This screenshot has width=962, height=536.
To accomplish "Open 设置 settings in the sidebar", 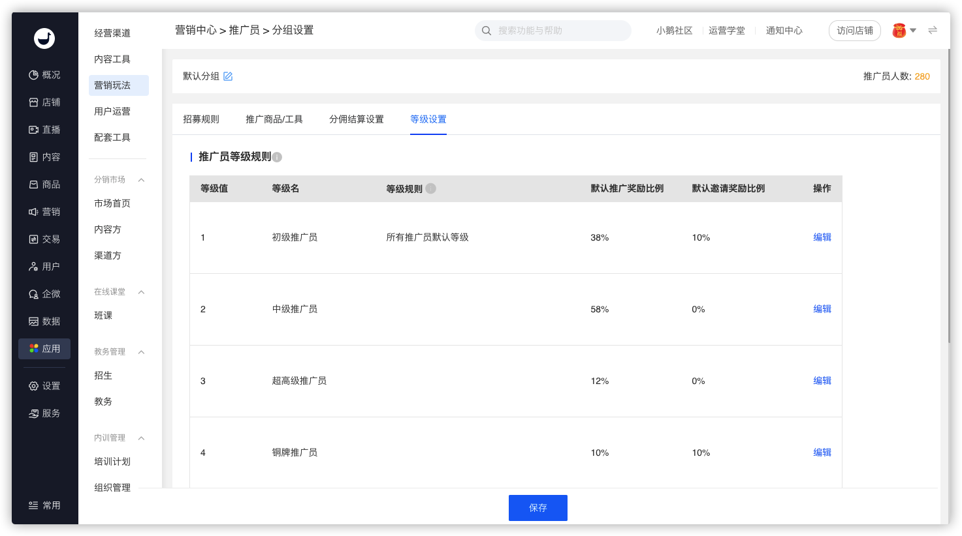I will (44, 386).
